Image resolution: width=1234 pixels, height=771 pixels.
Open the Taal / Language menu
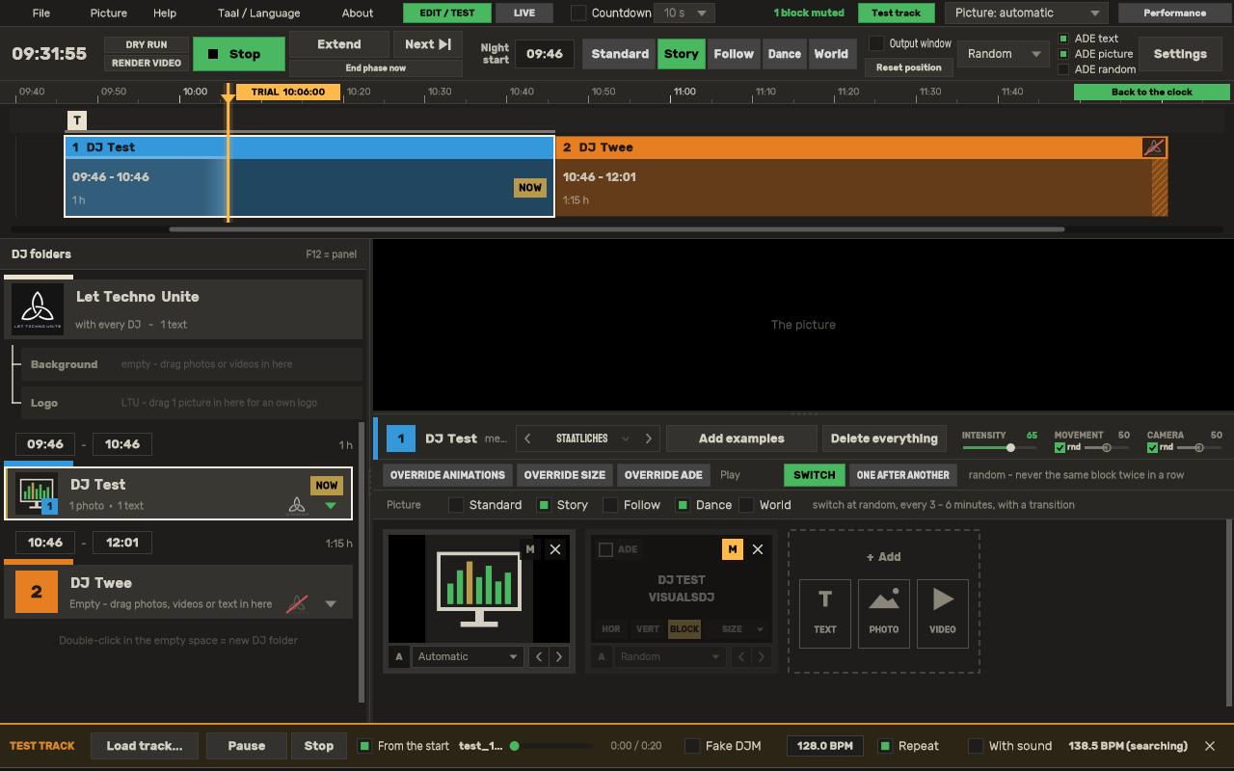click(x=258, y=13)
